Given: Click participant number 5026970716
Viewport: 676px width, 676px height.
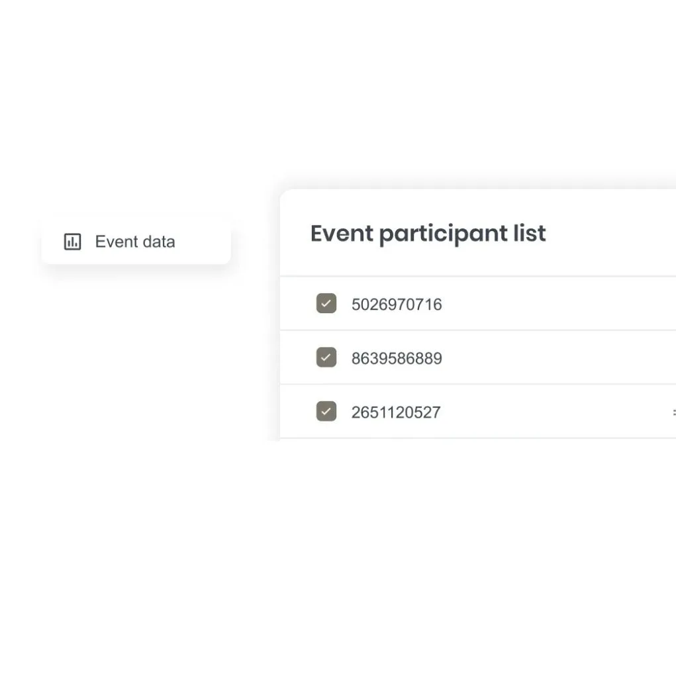Looking at the screenshot, I should click(397, 305).
